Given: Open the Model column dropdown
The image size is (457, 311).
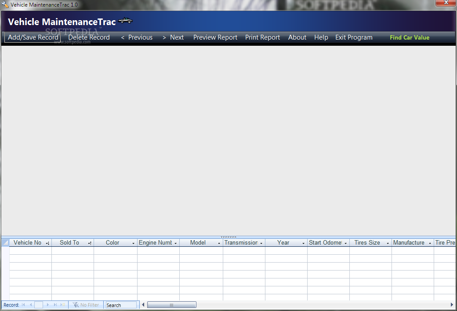Looking at the screenshot, I should (x=219, y=243).
